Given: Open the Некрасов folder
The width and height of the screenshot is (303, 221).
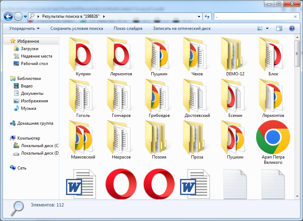Looking at the screenshot, I should 121,140.
